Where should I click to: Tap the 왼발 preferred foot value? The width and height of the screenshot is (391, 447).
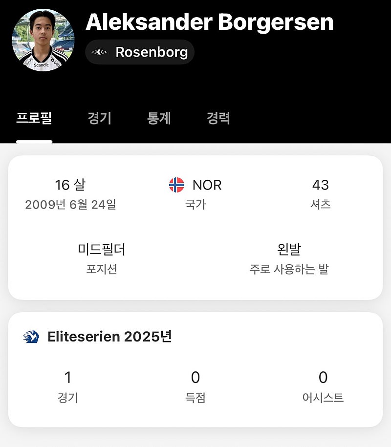[x=289, y=249]
